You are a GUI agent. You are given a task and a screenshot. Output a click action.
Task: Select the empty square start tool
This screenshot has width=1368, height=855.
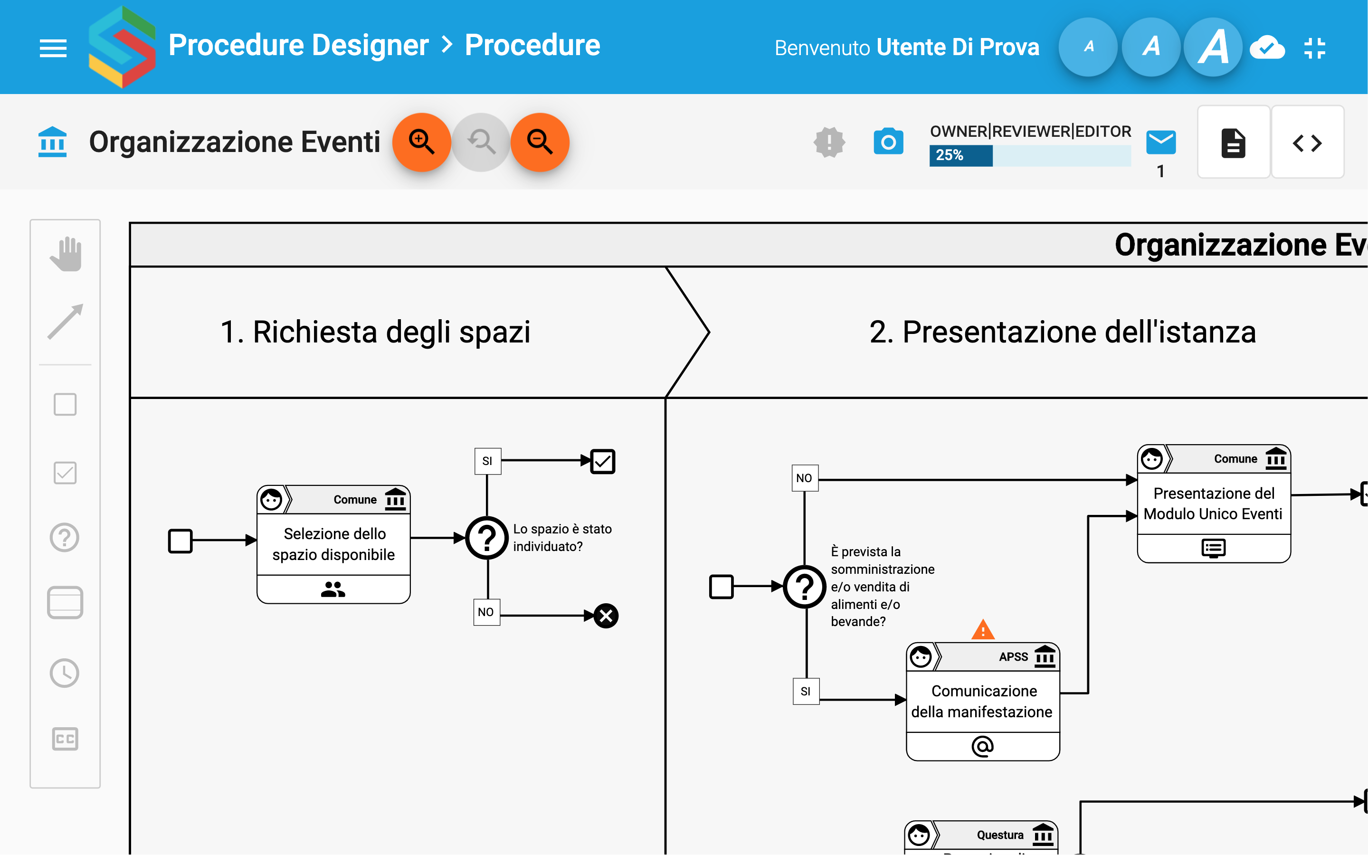[65, 404]
